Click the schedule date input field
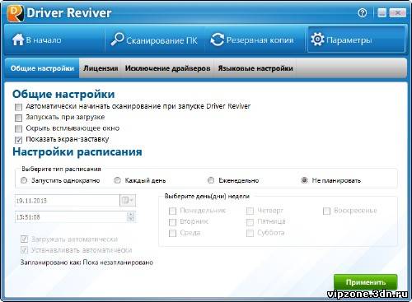 pos(68,201)
